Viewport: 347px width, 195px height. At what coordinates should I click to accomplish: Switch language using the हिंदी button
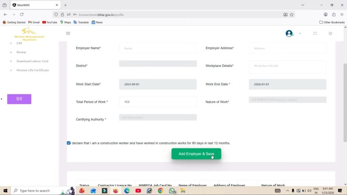[19, 99]
